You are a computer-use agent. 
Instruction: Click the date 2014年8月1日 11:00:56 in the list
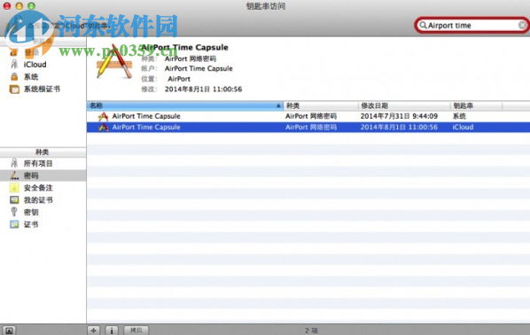pyautogui.click(x=399, y=128)
